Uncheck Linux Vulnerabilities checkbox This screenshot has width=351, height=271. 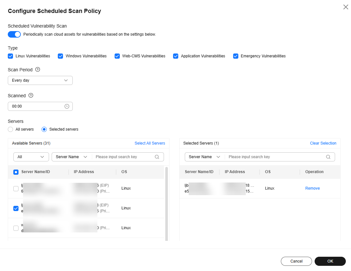click(x=11, y=56)
